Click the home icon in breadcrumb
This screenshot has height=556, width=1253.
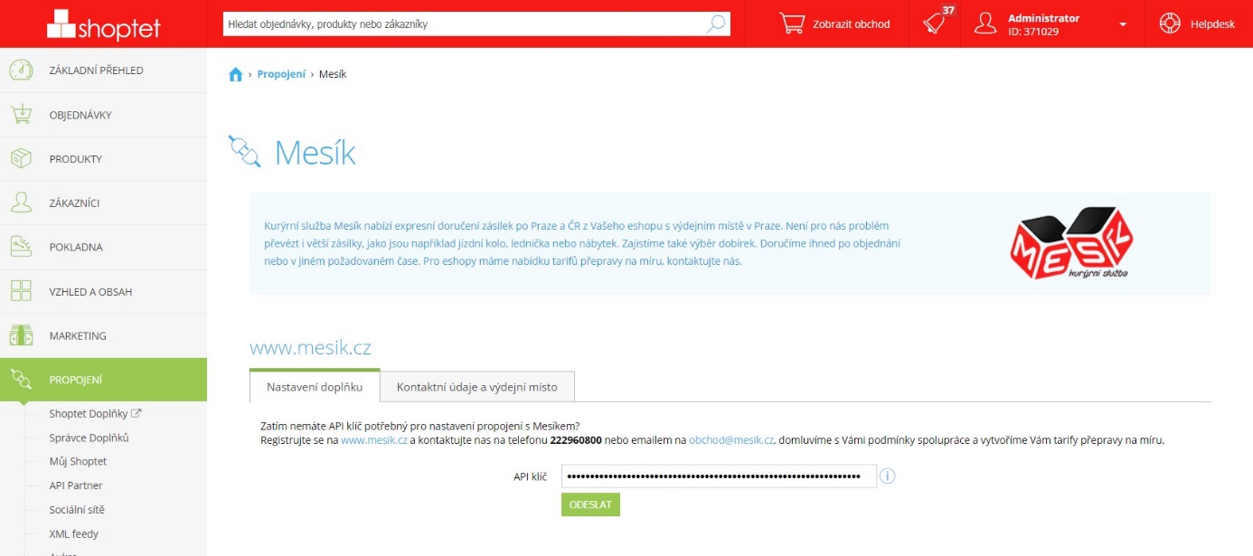(236, 74)
